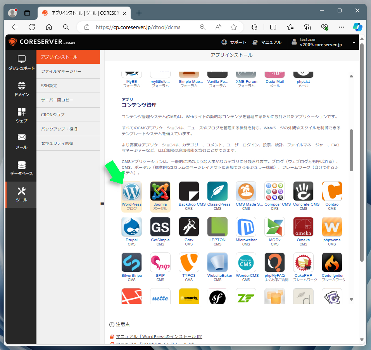Viewport: 371px width, 350px height.
Task: Select the SilverStripe CMS icon
Action: [131, 262]
